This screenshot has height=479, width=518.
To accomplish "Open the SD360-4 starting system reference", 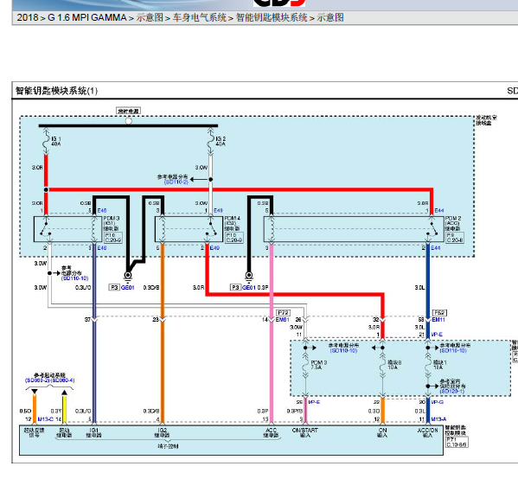I will (x=62, y=380).
